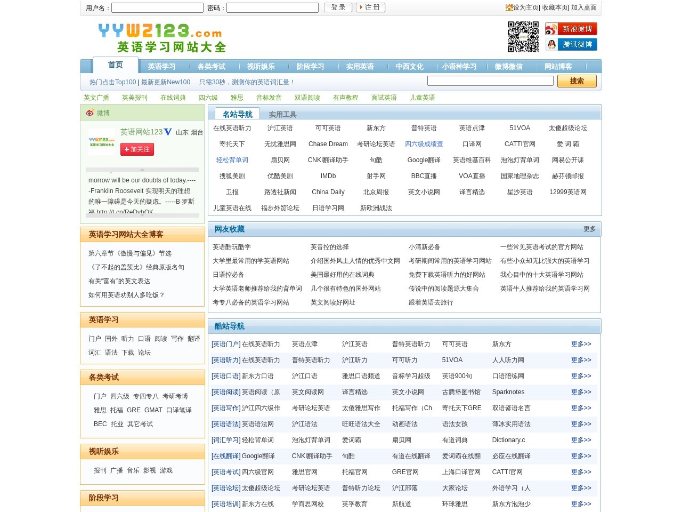Open BBC直播 link

(424, 176)
